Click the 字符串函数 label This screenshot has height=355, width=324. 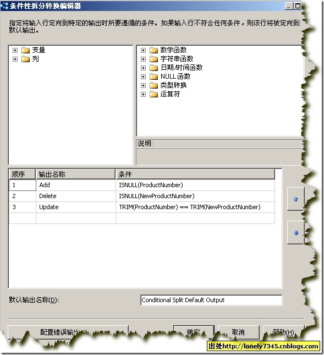click(177, 59)
